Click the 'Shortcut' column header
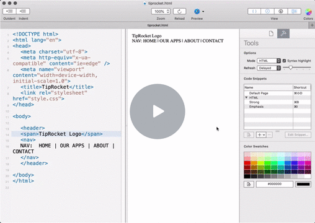 302,87
